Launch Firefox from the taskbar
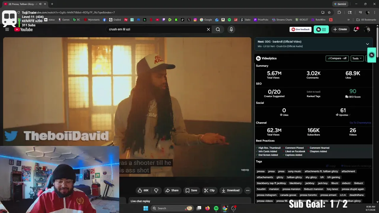This screenshot has height=213, width=379. (x=208, y=208)
